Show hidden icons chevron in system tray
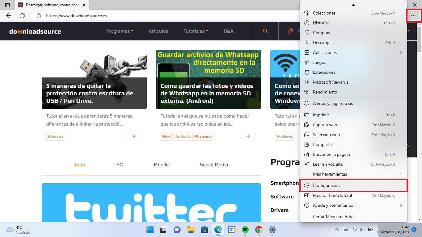422x237 pixels. pyautogui.click(x=337, y=230)
